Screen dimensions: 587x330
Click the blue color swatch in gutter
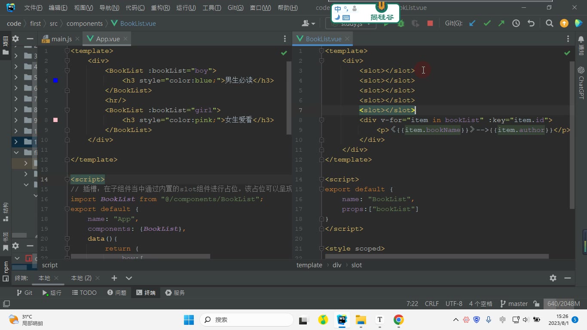coord(55,80)
